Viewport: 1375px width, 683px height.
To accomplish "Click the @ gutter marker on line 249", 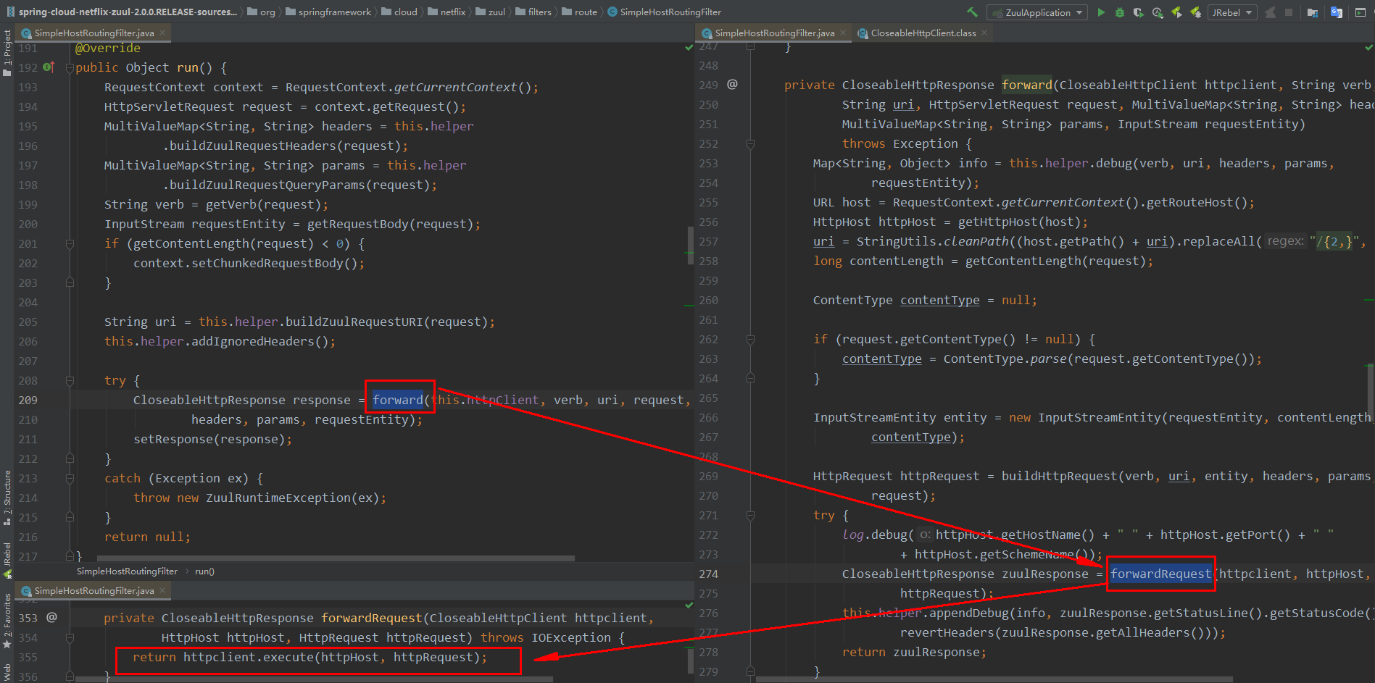I will (733, 85).
